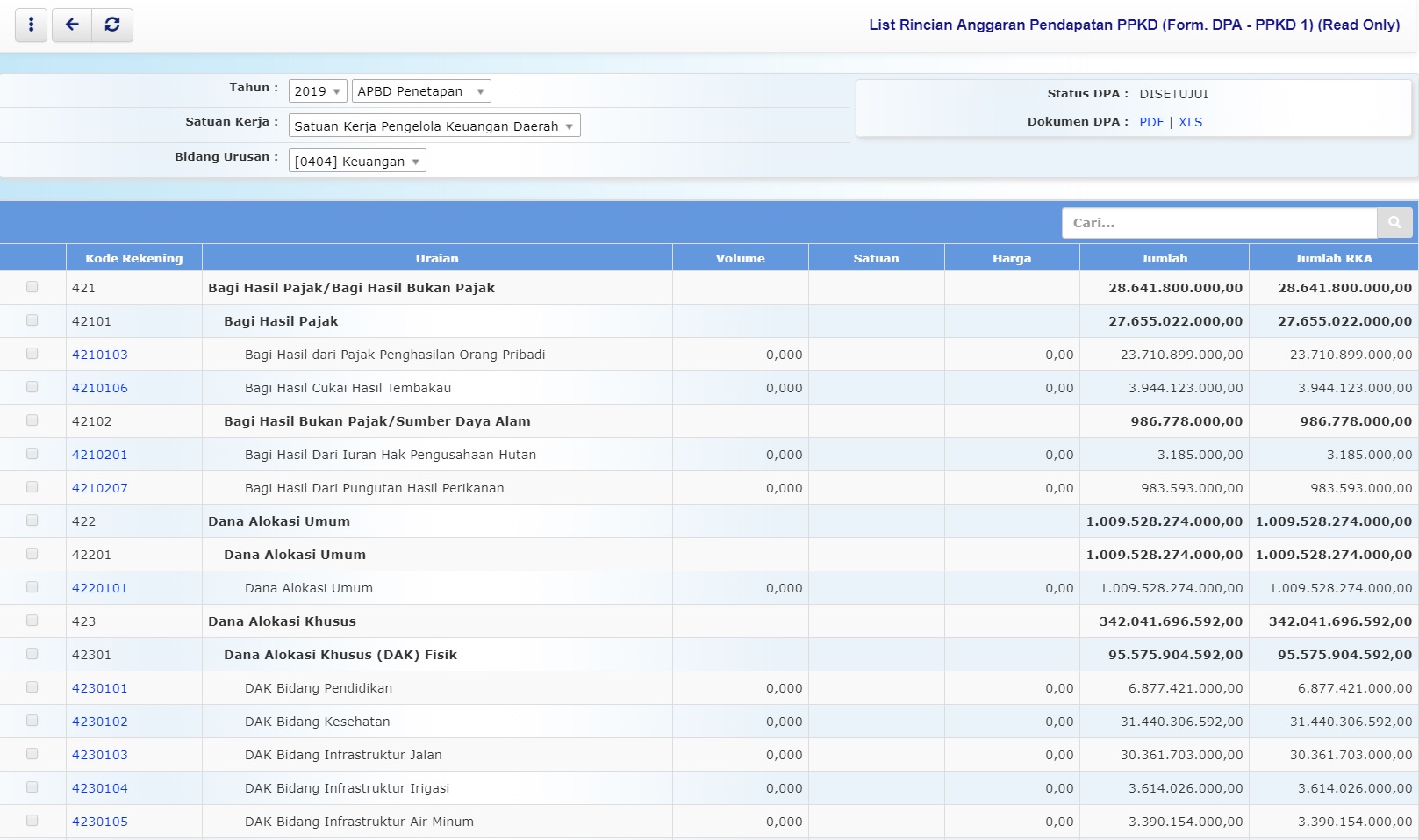1419x840 pixels.
Task: Download the DPA document as XLS
Action: tap(1190, 122)
